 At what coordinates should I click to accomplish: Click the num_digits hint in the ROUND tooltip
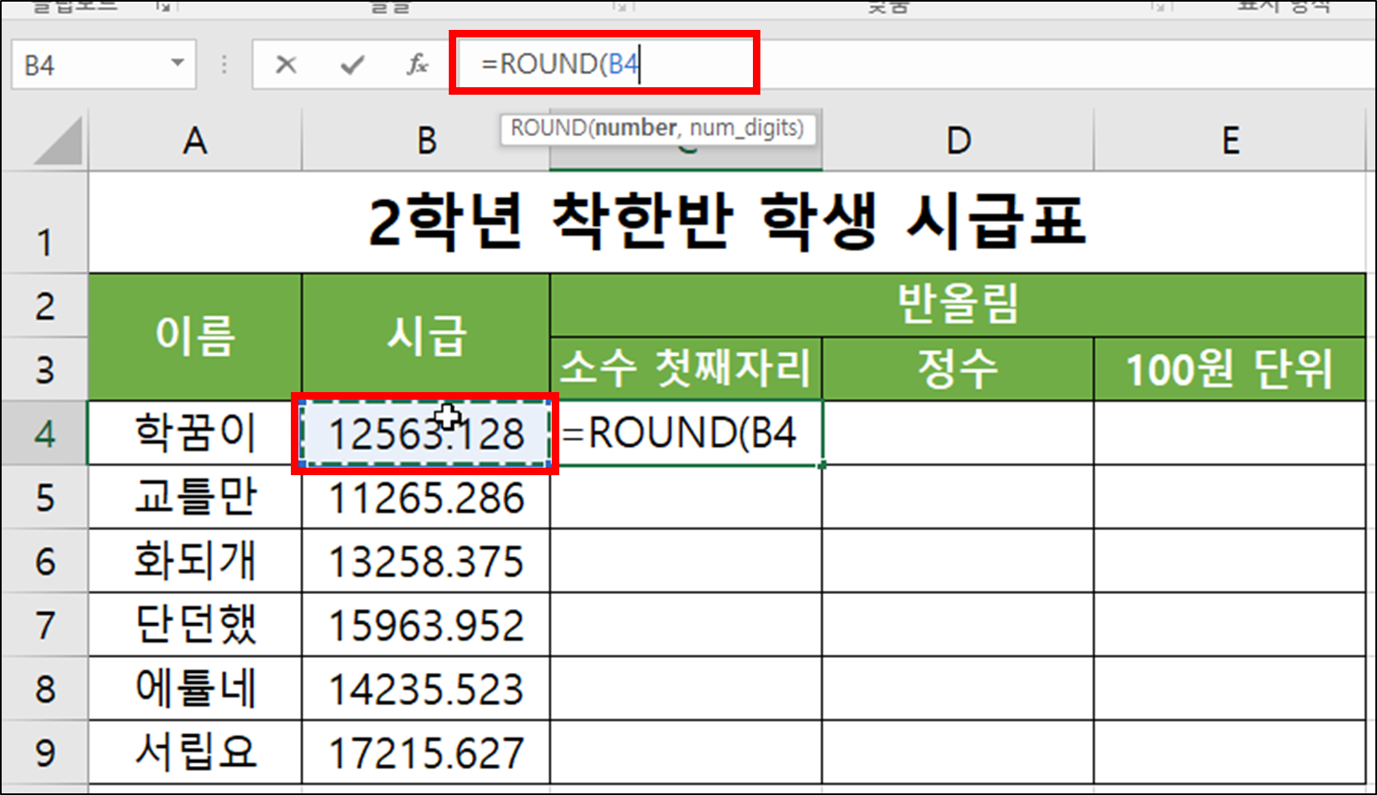pyautogui.click(x=746, y=128)
